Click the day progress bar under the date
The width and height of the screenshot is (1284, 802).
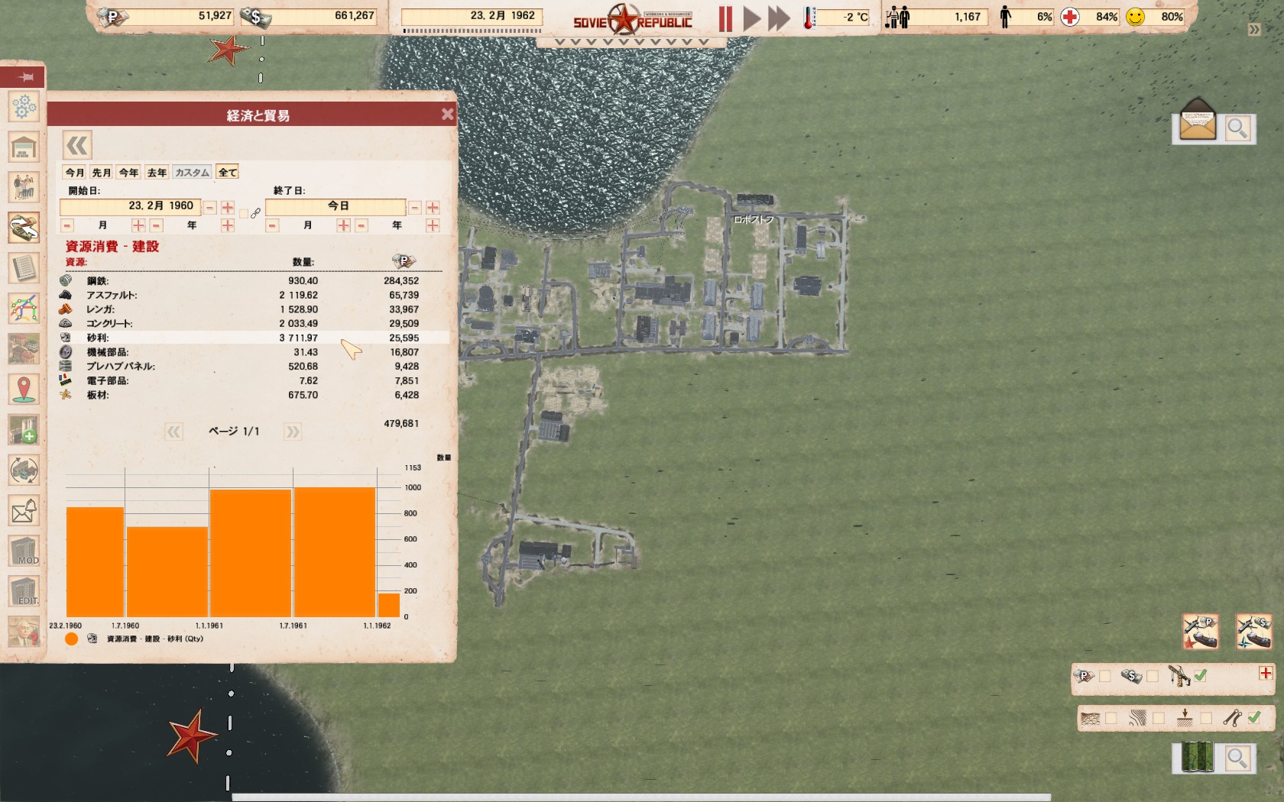(x=472, y=31)
